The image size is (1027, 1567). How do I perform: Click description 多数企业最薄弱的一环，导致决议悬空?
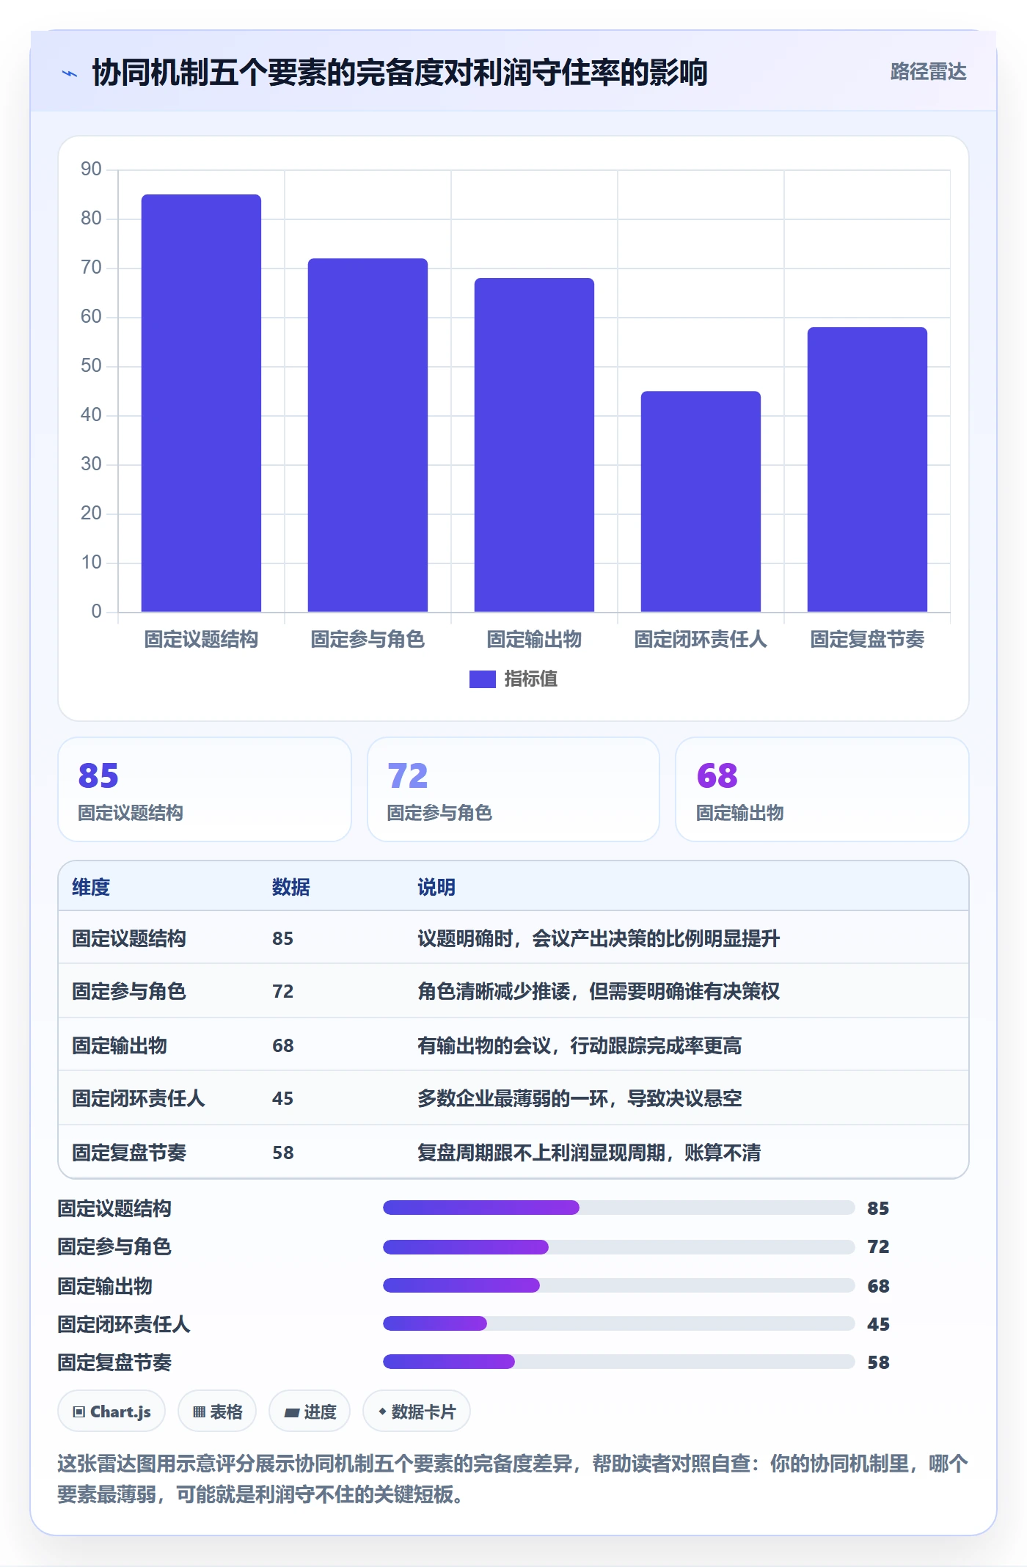(x=580, y=1098)
